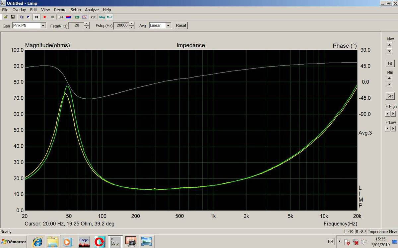Click the grey record circle icon
398x248 pixels.
(52, 17)
